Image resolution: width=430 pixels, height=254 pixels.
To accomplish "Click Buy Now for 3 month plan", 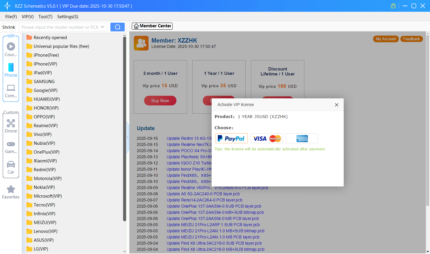I will (x=160, y=100).
